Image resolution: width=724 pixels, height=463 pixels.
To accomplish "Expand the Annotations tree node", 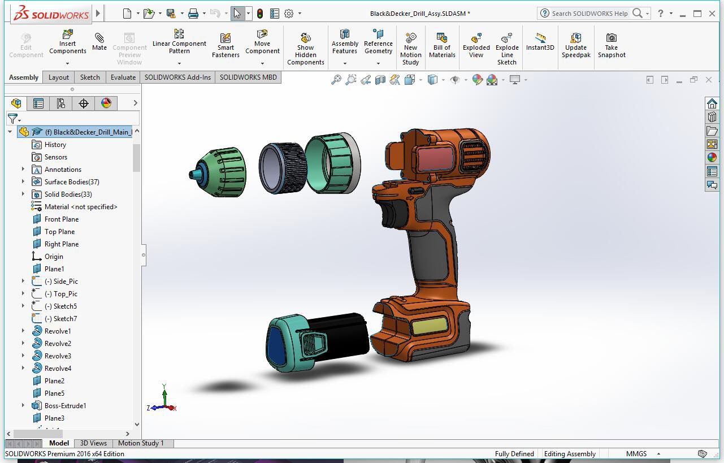I will (x=23, y=169).
